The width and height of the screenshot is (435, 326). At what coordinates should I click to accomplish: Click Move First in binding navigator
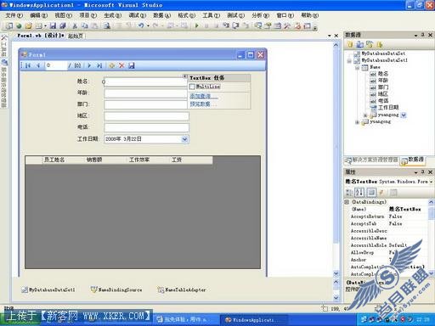(x=28, y=65)
